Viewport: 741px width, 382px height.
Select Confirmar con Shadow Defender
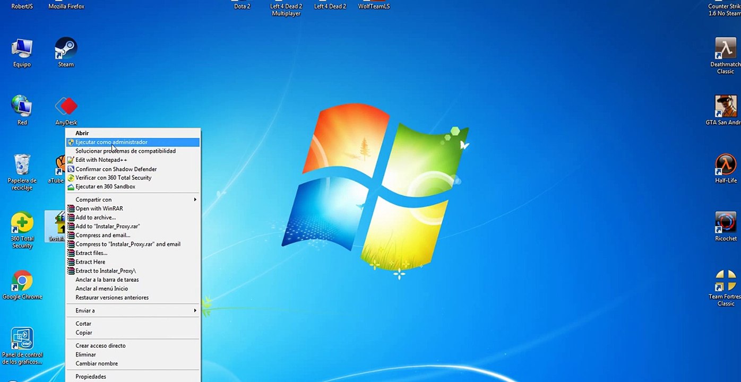click(x=133, y=169)
